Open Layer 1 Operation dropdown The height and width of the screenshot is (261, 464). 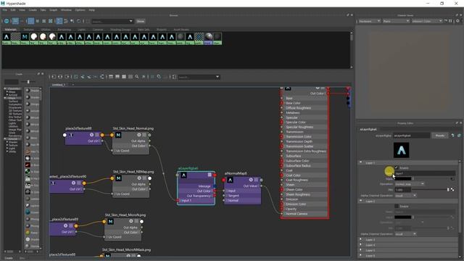click(410, 183)
